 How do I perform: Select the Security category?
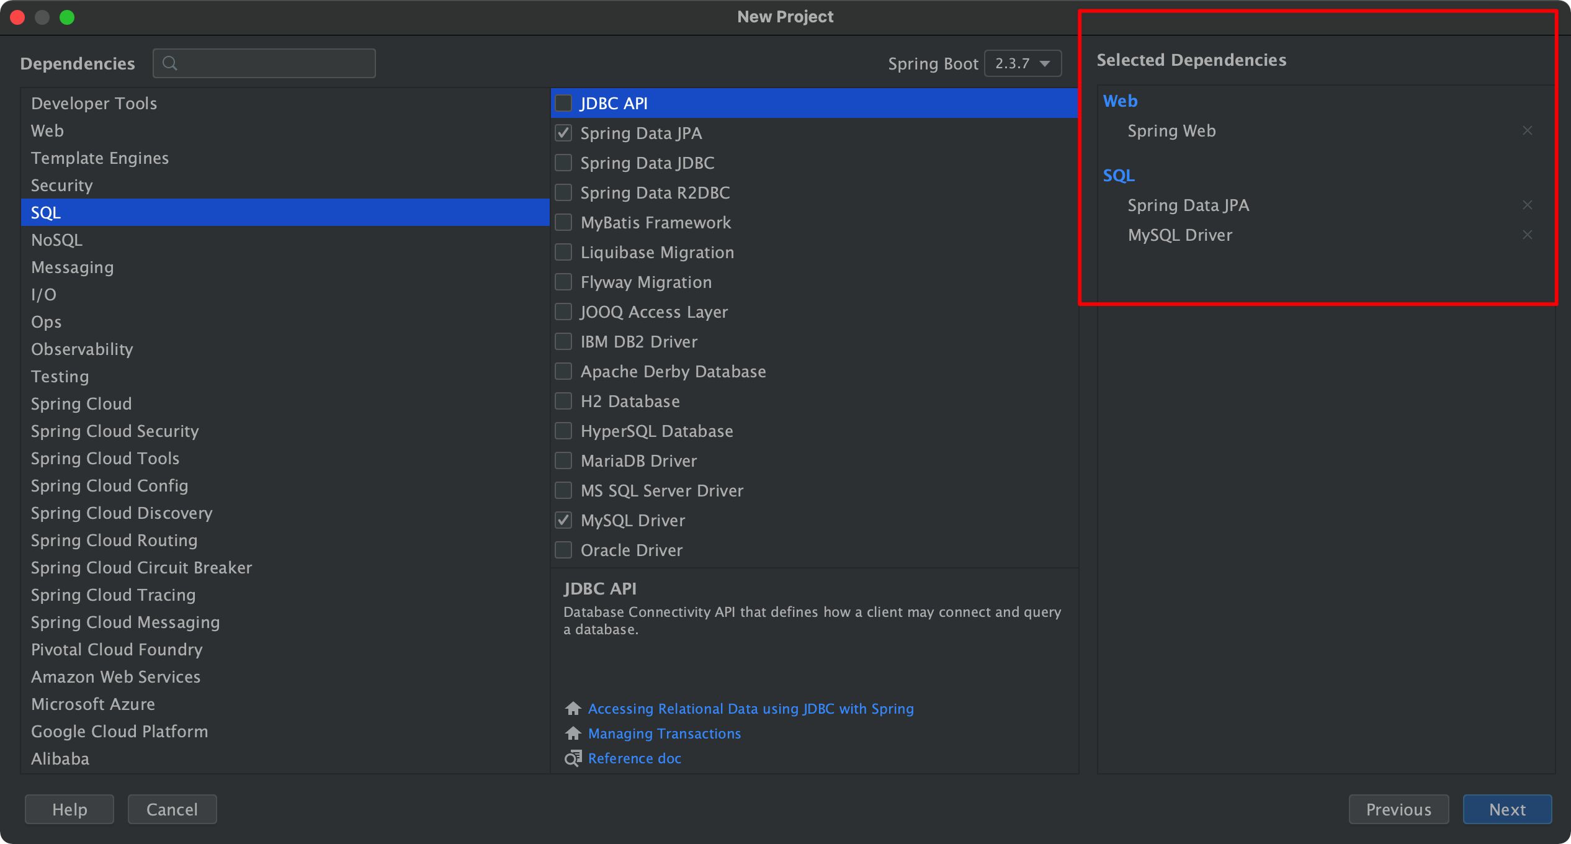coord(61,186)
